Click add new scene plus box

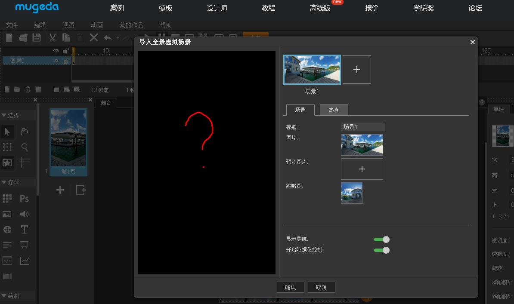pos(356,70)
